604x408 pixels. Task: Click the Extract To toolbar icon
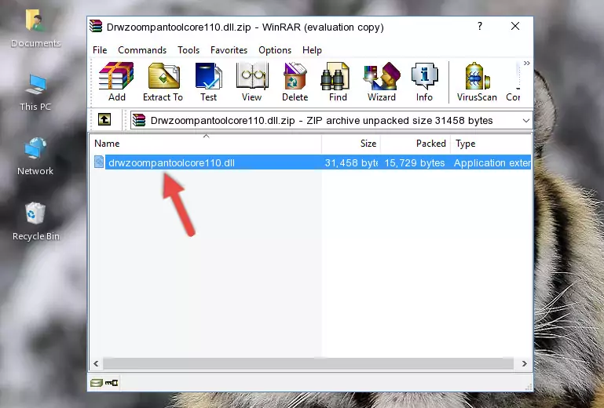(163, 82)
